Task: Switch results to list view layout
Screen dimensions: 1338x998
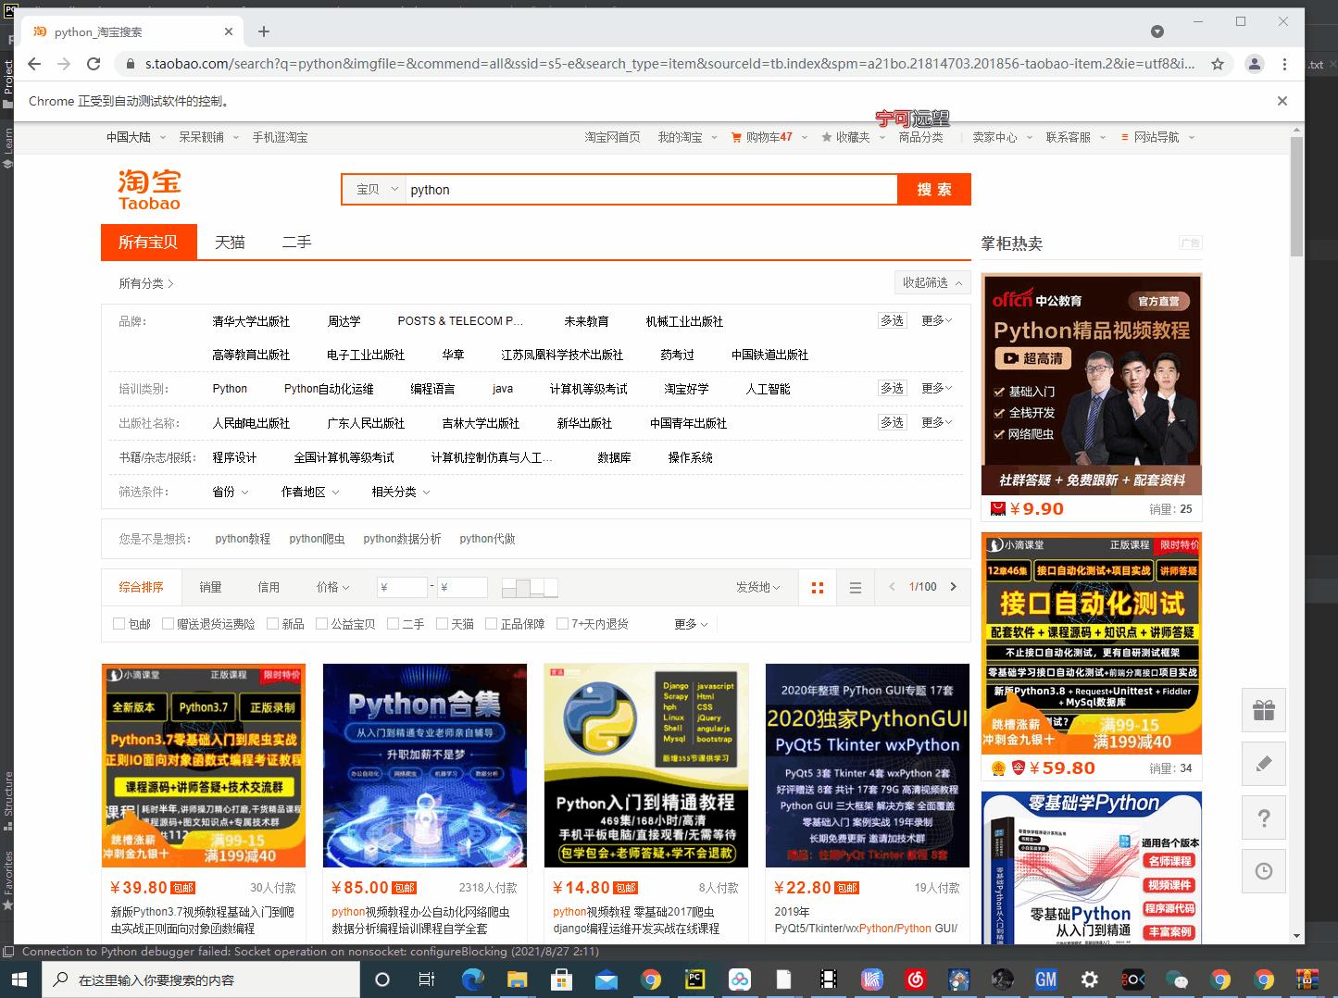Action: point(855,587)
